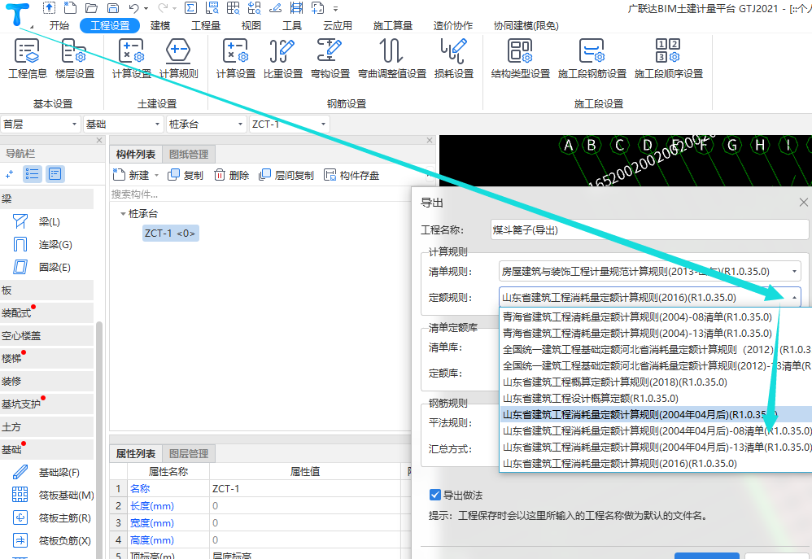Image resolution: width=812 pixels, height=559 pixels.
Task: Open 基础 category dropdown
Action: [123, 124]
